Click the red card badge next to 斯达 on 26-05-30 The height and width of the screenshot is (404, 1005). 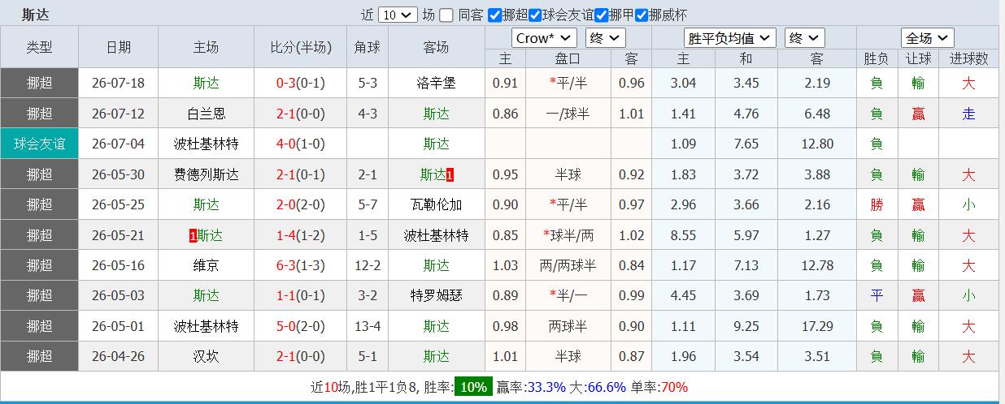(x=450, y=174)
